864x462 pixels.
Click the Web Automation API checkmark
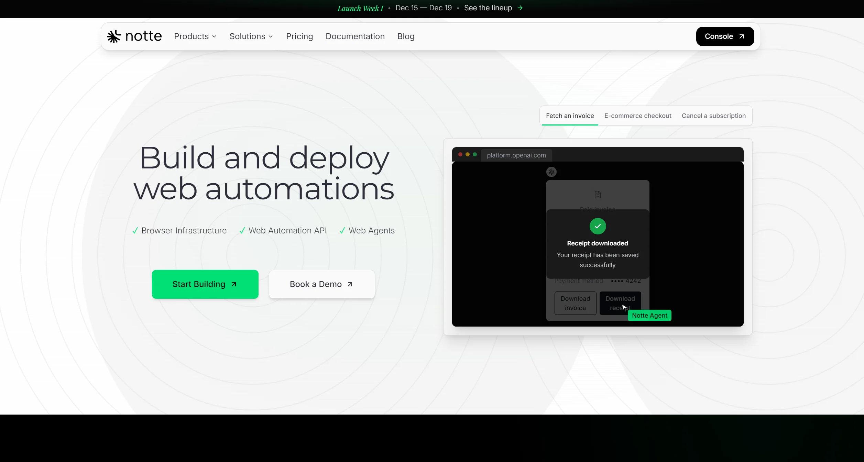click(x=242, y=231)
